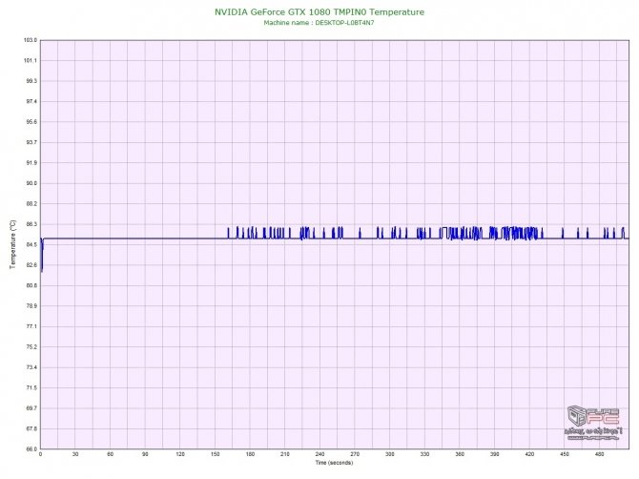Click the chart title 'NVIDIA GeForce GTX 1080 TMPIN0 Temperature'

click(x=319, y=12)
